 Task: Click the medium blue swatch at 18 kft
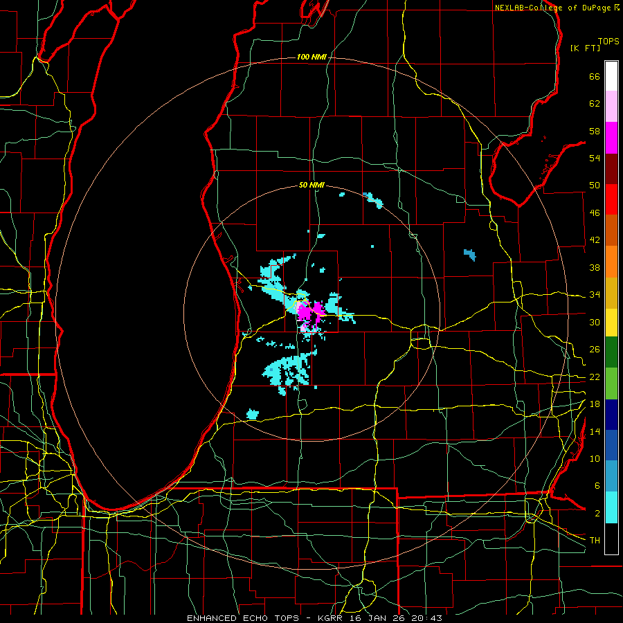pyautogui.click(x=611, y=445)
